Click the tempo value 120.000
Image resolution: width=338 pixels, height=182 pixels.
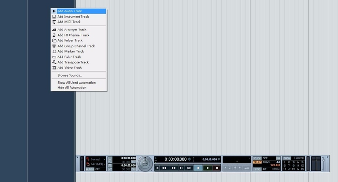(275, 165)
